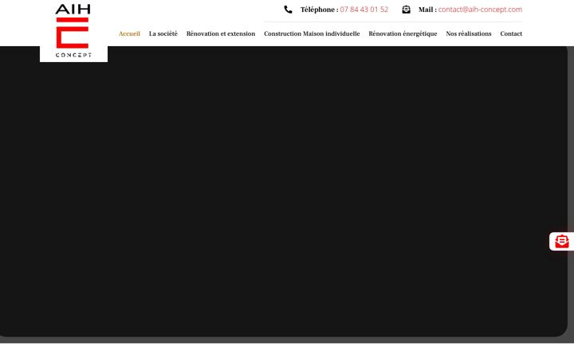Open the floating red mail contact button
The width and height of the screenshot is (574, 358).
(561, 242)
